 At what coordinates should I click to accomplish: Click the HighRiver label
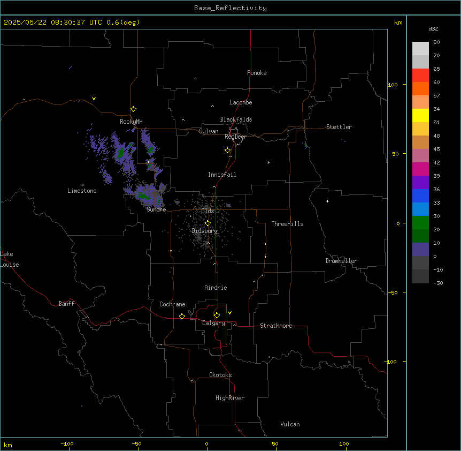click(x=230, y=398)
